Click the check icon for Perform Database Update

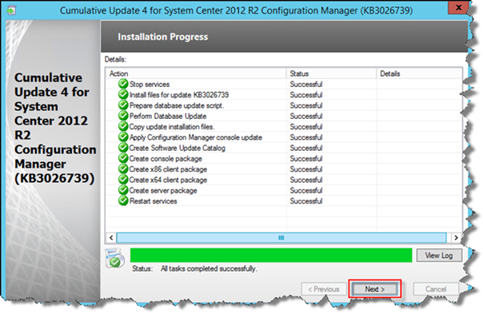(123, 116)
